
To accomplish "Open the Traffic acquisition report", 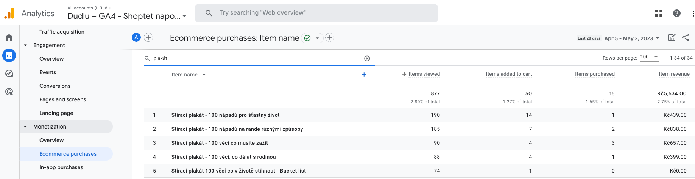I will 62,32.
